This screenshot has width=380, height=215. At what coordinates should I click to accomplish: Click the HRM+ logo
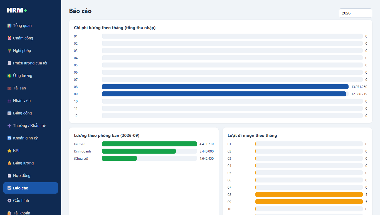click(x=17, y=10)
